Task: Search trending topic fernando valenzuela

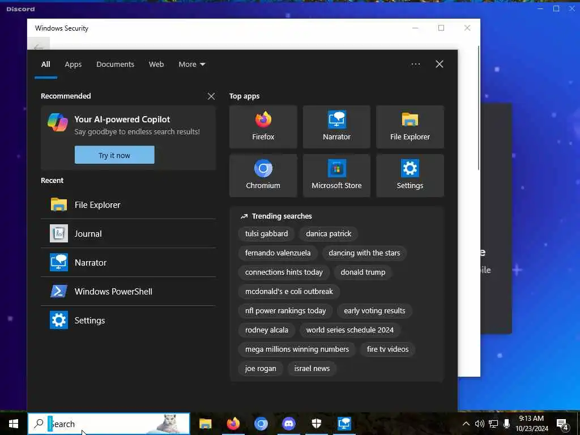Action: pos(278,253)
